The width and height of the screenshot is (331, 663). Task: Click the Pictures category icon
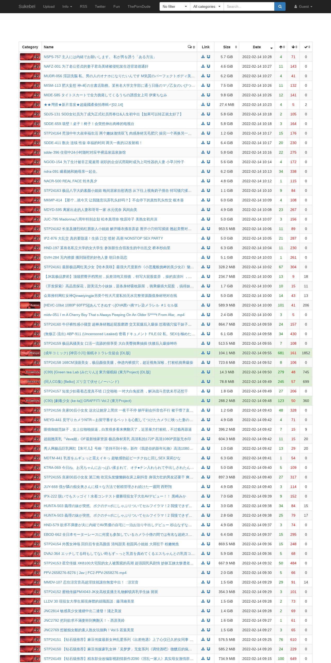coord(30,382)
